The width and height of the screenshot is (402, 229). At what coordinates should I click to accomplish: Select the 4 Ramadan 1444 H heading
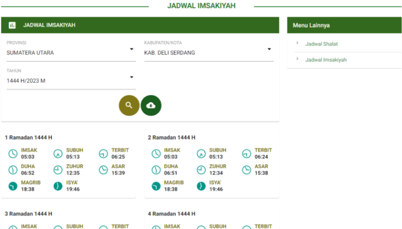click(x=172, y=214)
